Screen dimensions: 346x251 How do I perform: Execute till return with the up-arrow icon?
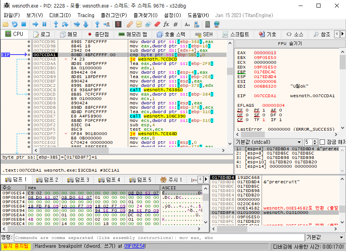coord(97,24)
